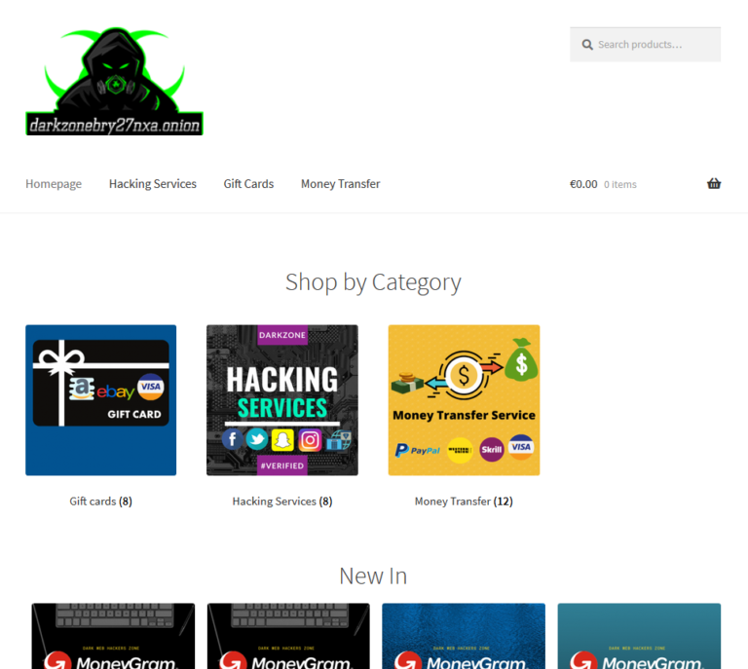
Task: Open the Gift Card category image
Action: pyautogui.click(x=100, y=400)
